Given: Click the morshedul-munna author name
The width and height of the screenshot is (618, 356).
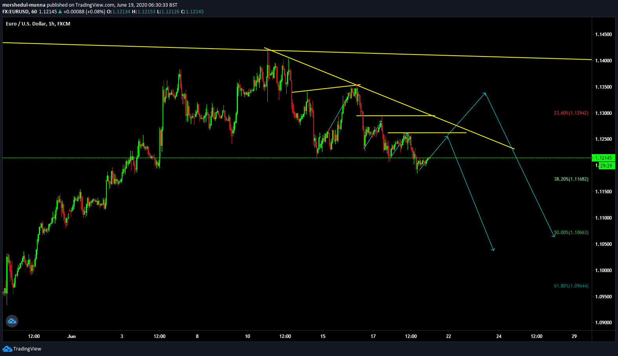Looking at the screenshot, I should click(24, 5).
